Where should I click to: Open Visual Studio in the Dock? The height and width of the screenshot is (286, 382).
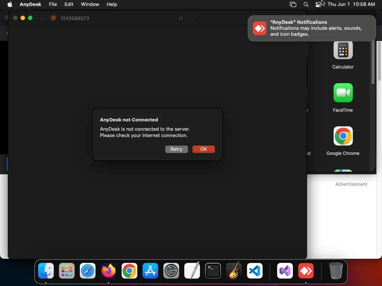click(x=285, y=271)
